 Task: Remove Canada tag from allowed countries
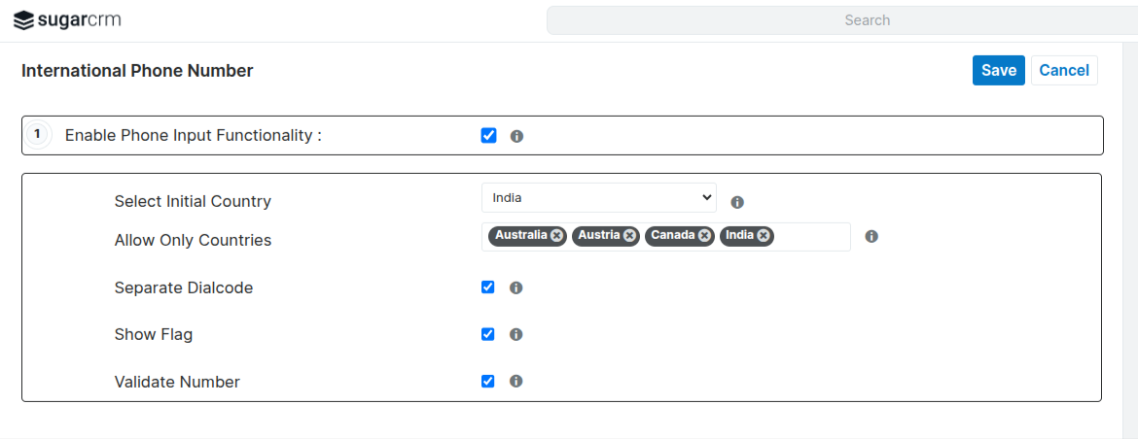[704, 236]
